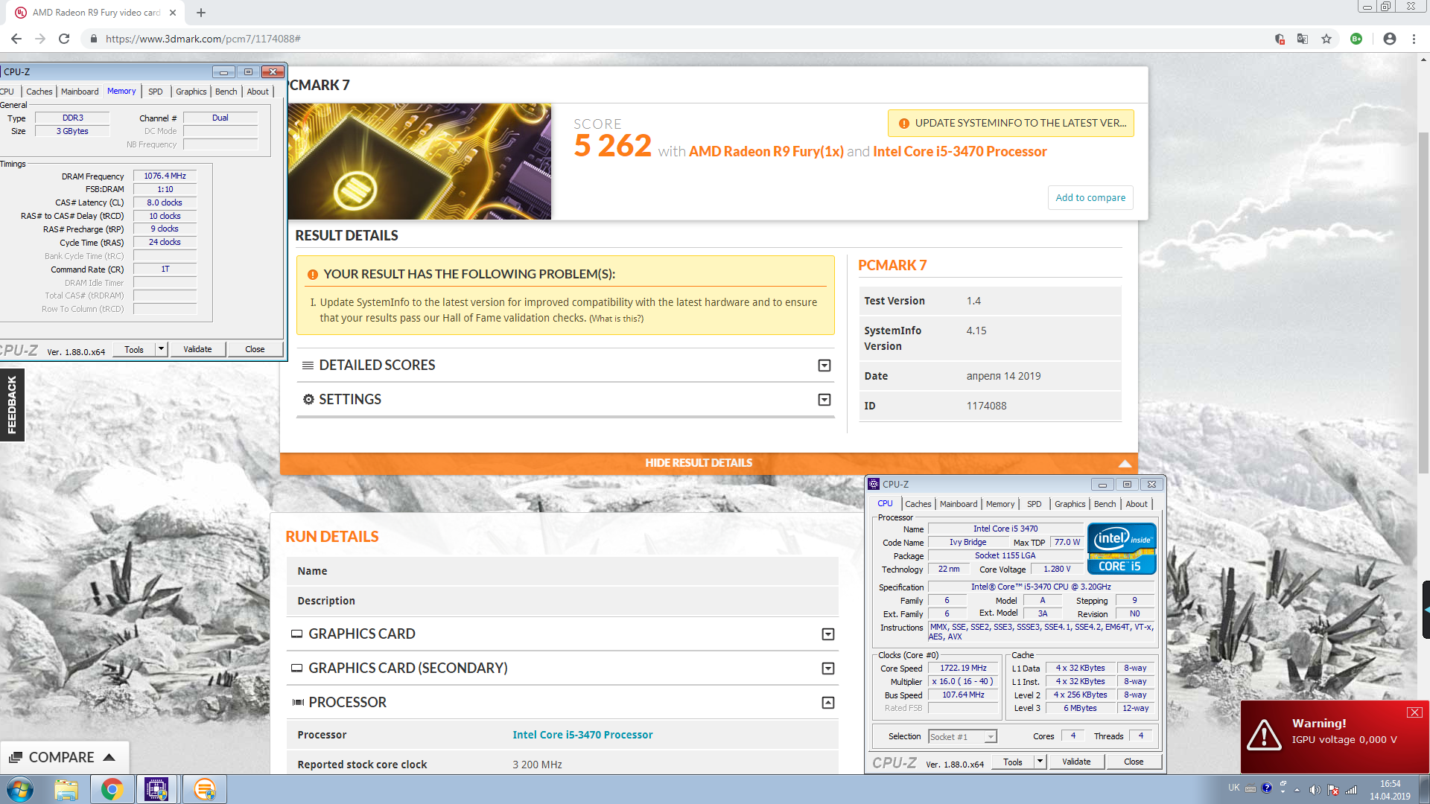Expand the GRAPHICS CARD section
This screenshot has width=1430, height=804.
click(x=562, y=634)
